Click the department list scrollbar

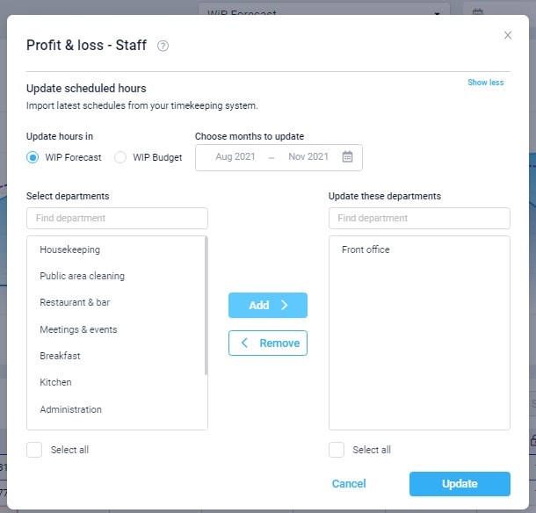206,306
